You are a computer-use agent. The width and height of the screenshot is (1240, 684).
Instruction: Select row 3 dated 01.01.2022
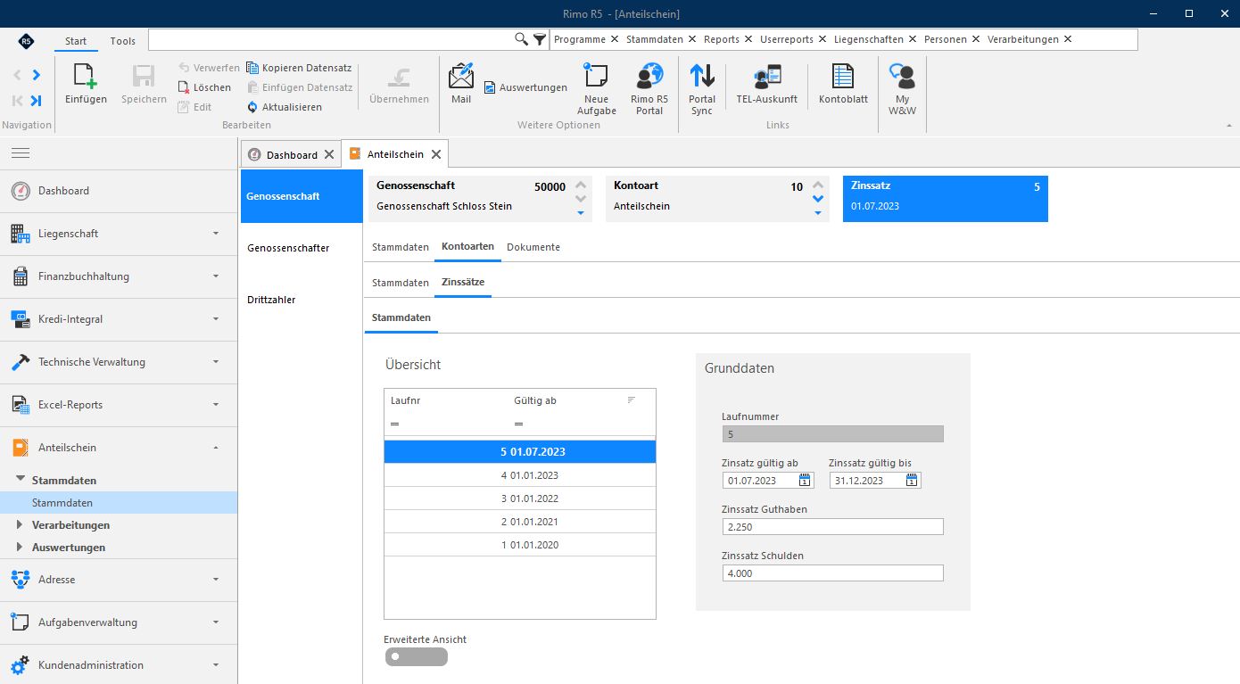(520, 499)
